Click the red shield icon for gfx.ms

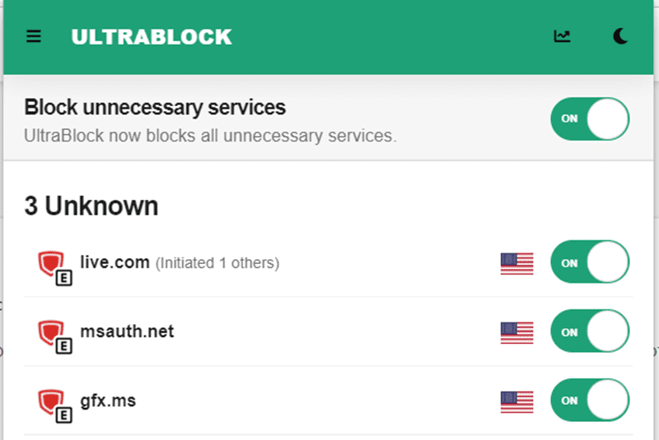52,402
